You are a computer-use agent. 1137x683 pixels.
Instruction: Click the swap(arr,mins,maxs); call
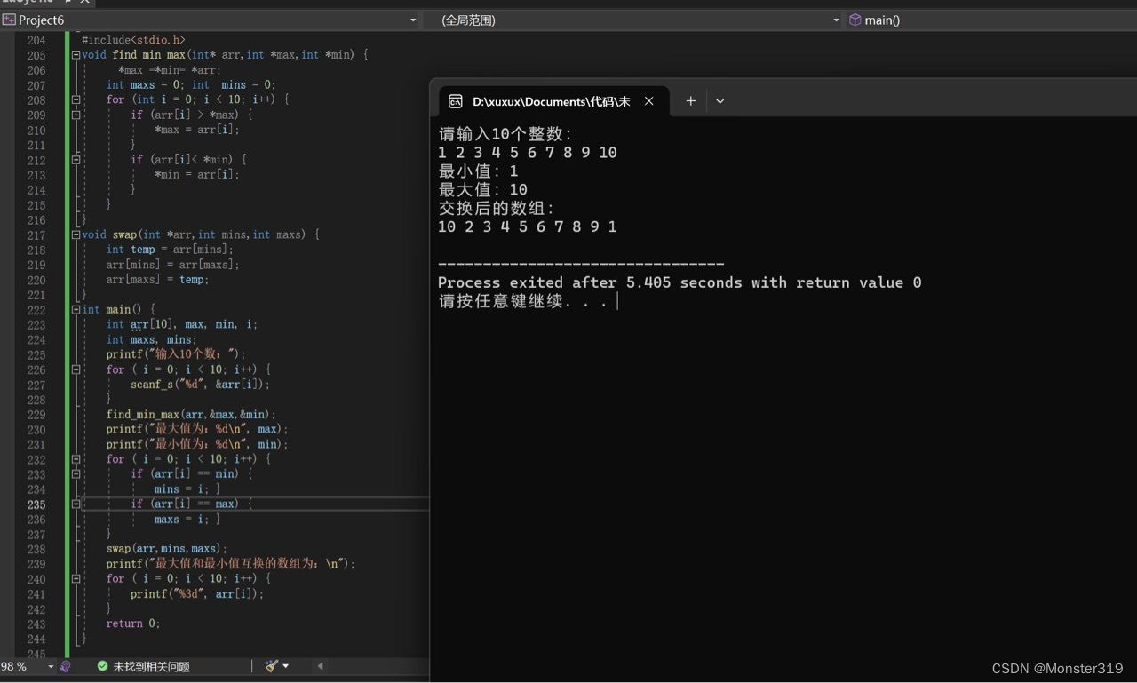pyautogui.click(x=167, y=549)
